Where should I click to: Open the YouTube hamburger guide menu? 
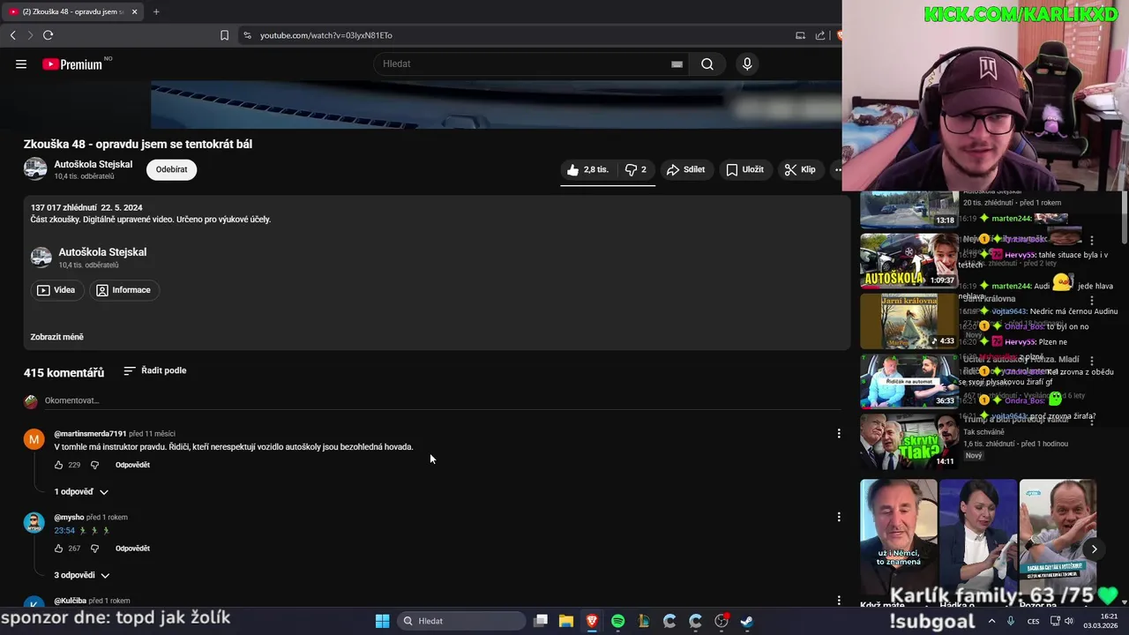(x=21, y=63)
